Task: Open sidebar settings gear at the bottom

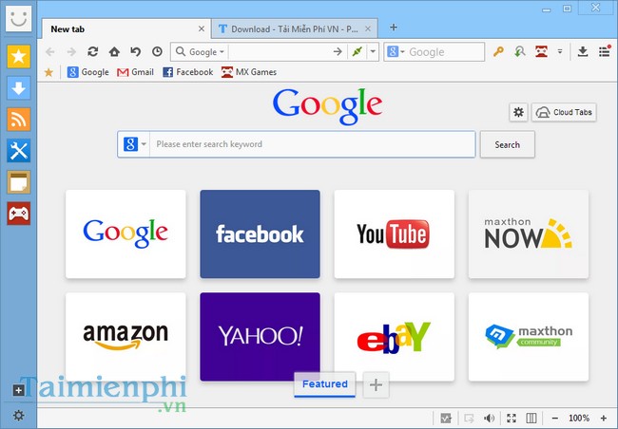Action: coord(18,415)
